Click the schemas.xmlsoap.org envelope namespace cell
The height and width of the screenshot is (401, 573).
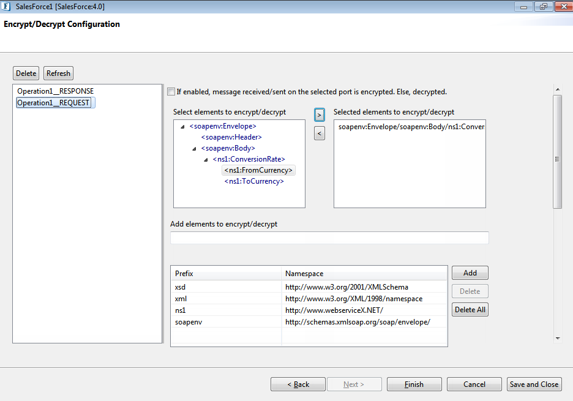(x=364, y=322)
